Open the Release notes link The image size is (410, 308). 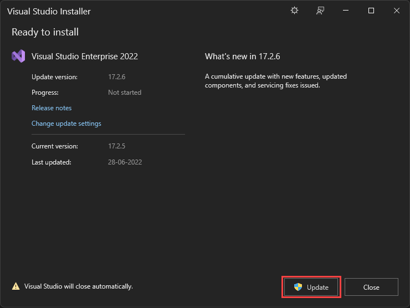[x=52, y=108]
